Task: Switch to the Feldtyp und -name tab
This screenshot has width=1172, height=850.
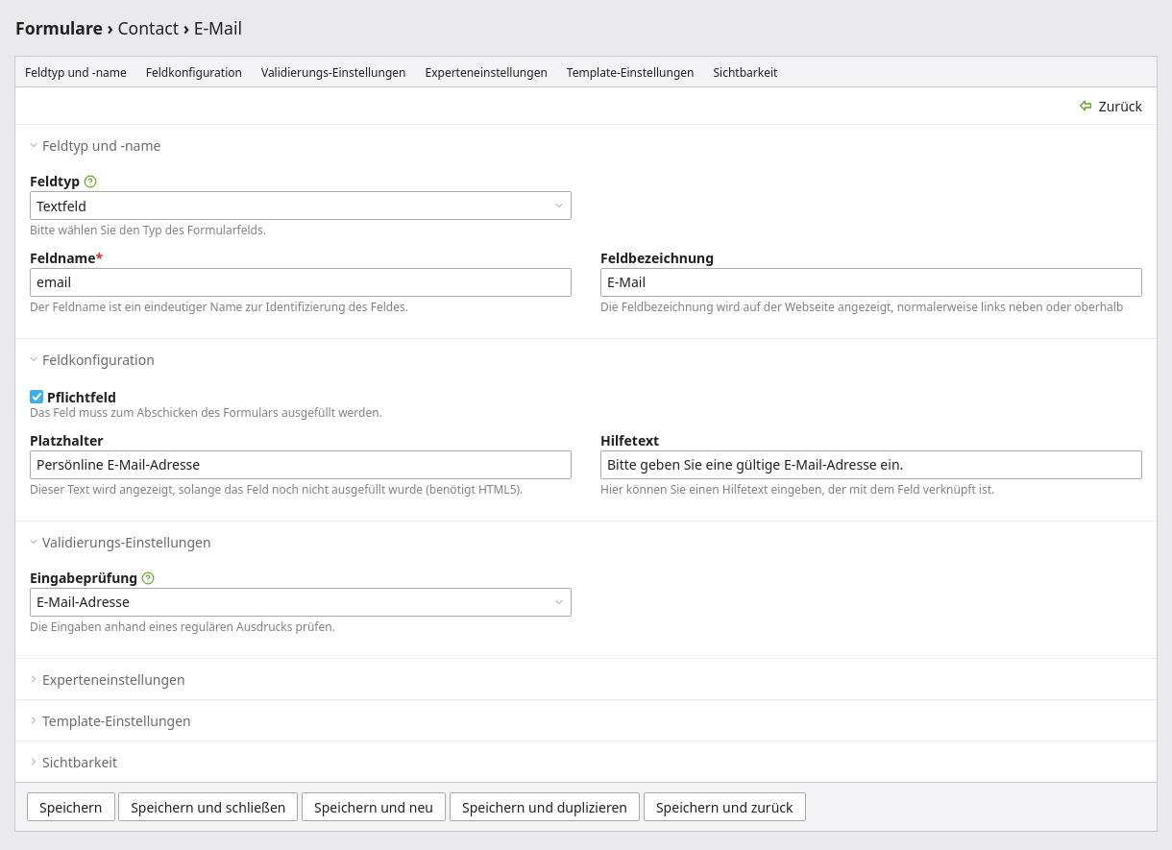Action: [x=76, y=72]
